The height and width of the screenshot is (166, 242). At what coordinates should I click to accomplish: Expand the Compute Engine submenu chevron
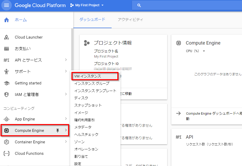click(x=66, y=130)
